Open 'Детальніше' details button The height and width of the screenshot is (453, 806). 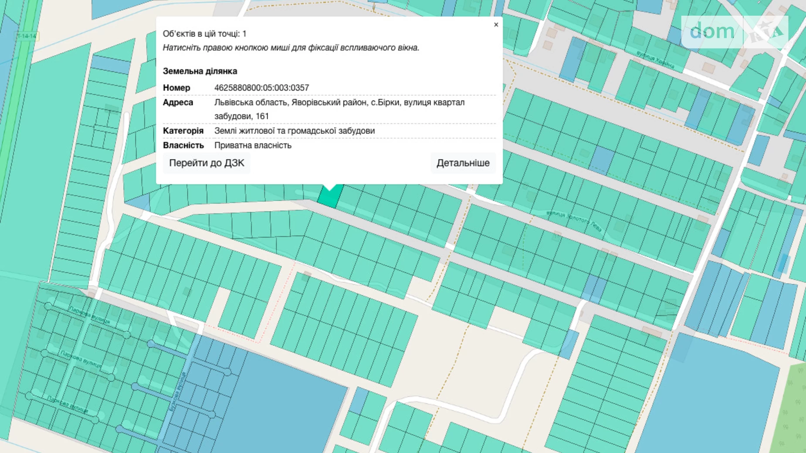coord(463,163)
